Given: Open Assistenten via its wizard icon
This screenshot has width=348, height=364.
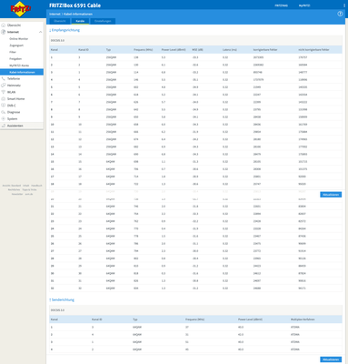Looking at the screenshot, I should (x=4, y=126).
